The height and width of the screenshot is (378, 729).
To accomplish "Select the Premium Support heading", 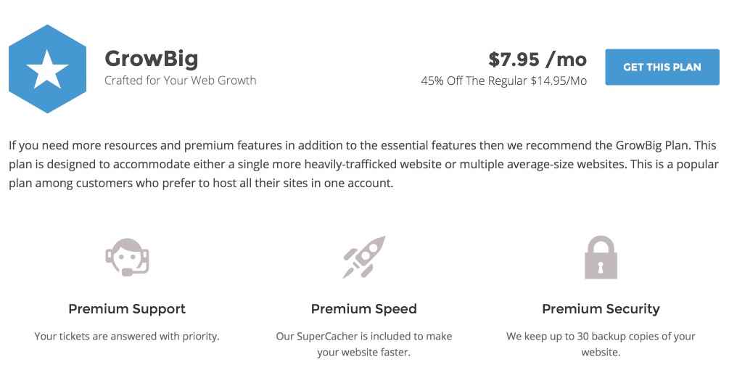I will tap(127, 309).
